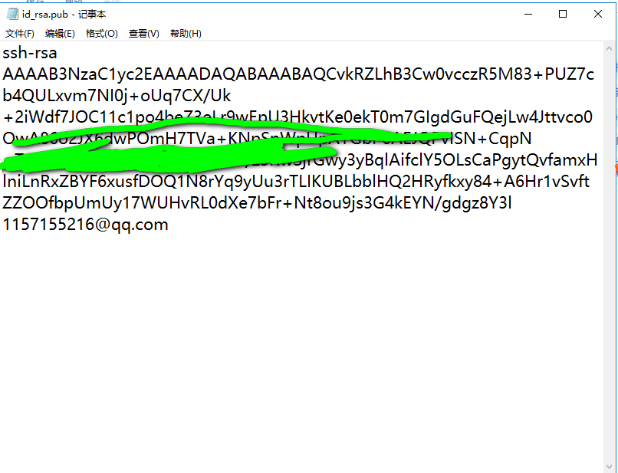Click the scrollbar down arrow
The width and height of the screenshot is (618, 473).
click(609, 468)
